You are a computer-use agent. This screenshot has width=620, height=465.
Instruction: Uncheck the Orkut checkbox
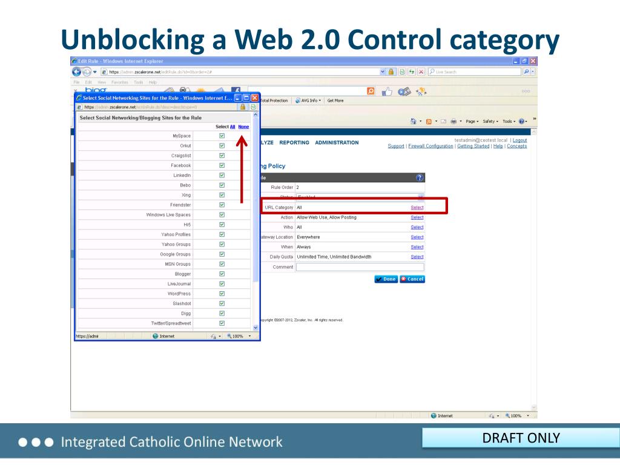222,145
